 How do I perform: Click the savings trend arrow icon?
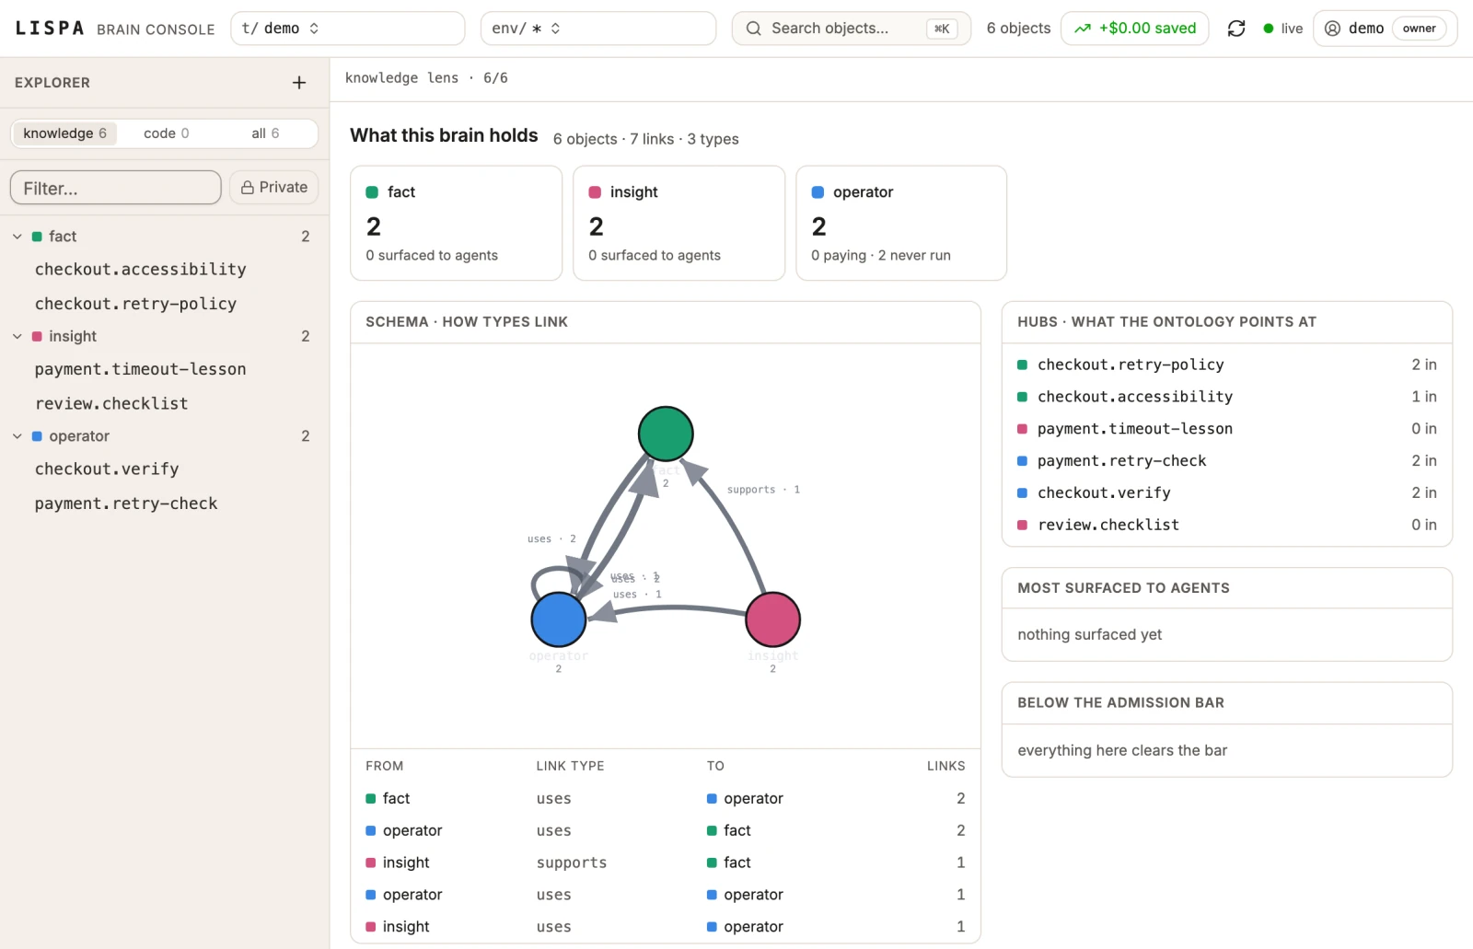1083,29
